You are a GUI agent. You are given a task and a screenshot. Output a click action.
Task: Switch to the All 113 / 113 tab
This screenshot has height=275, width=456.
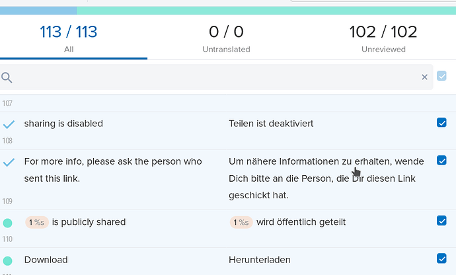click(x=69, y=38)
